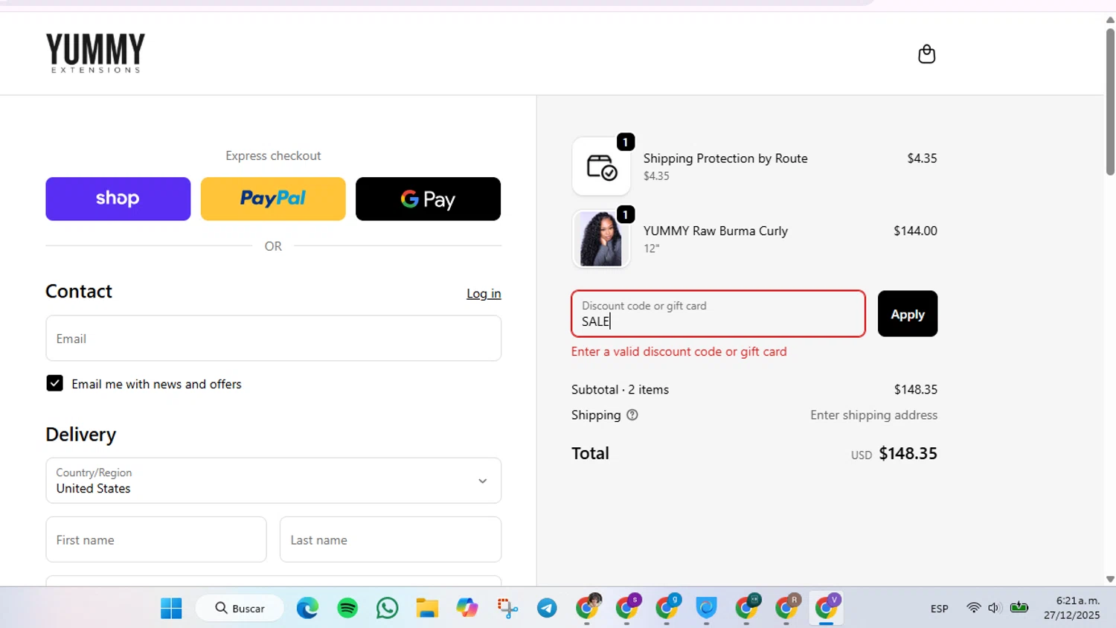Click the shipping info question mark icon
Image resolution: width=1116 pixels, height=628 pixels.
tap(632, 415)
